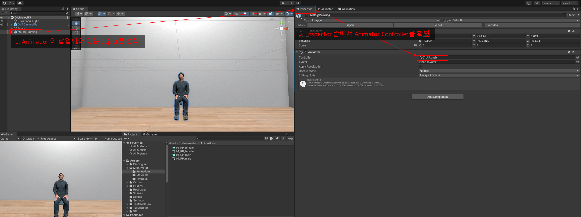The image size is (581, 217).
Task: Switch to the Console tab
Action: pos(150,134)
